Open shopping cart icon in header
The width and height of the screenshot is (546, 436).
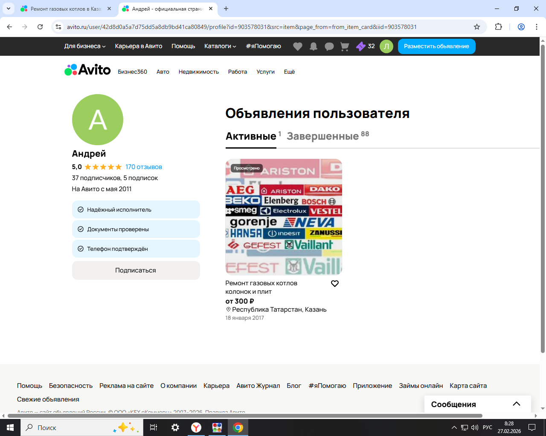(x=345, y=46)
